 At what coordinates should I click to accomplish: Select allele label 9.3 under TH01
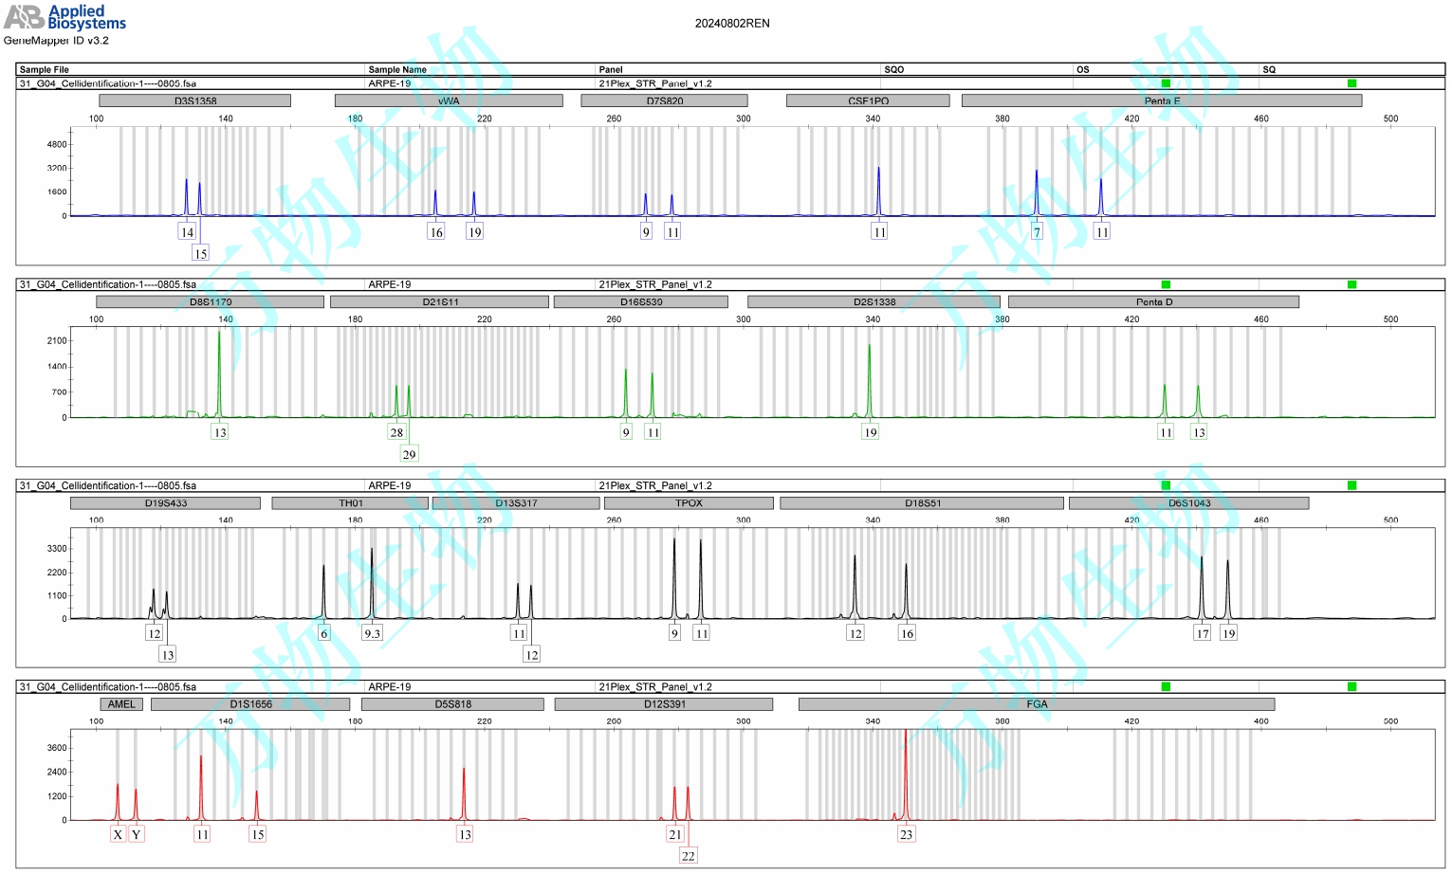coord(372,633)
